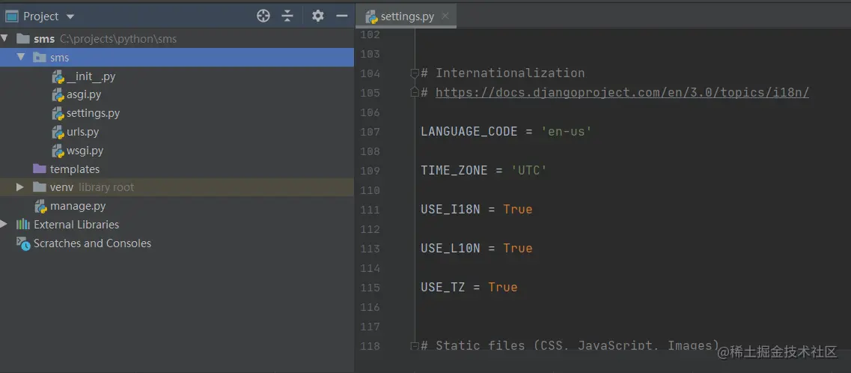Image resolution: width=851 pixels, height=373 pixels.
Task: Click the 'en-us' string value
Action: tap(566, 131)
